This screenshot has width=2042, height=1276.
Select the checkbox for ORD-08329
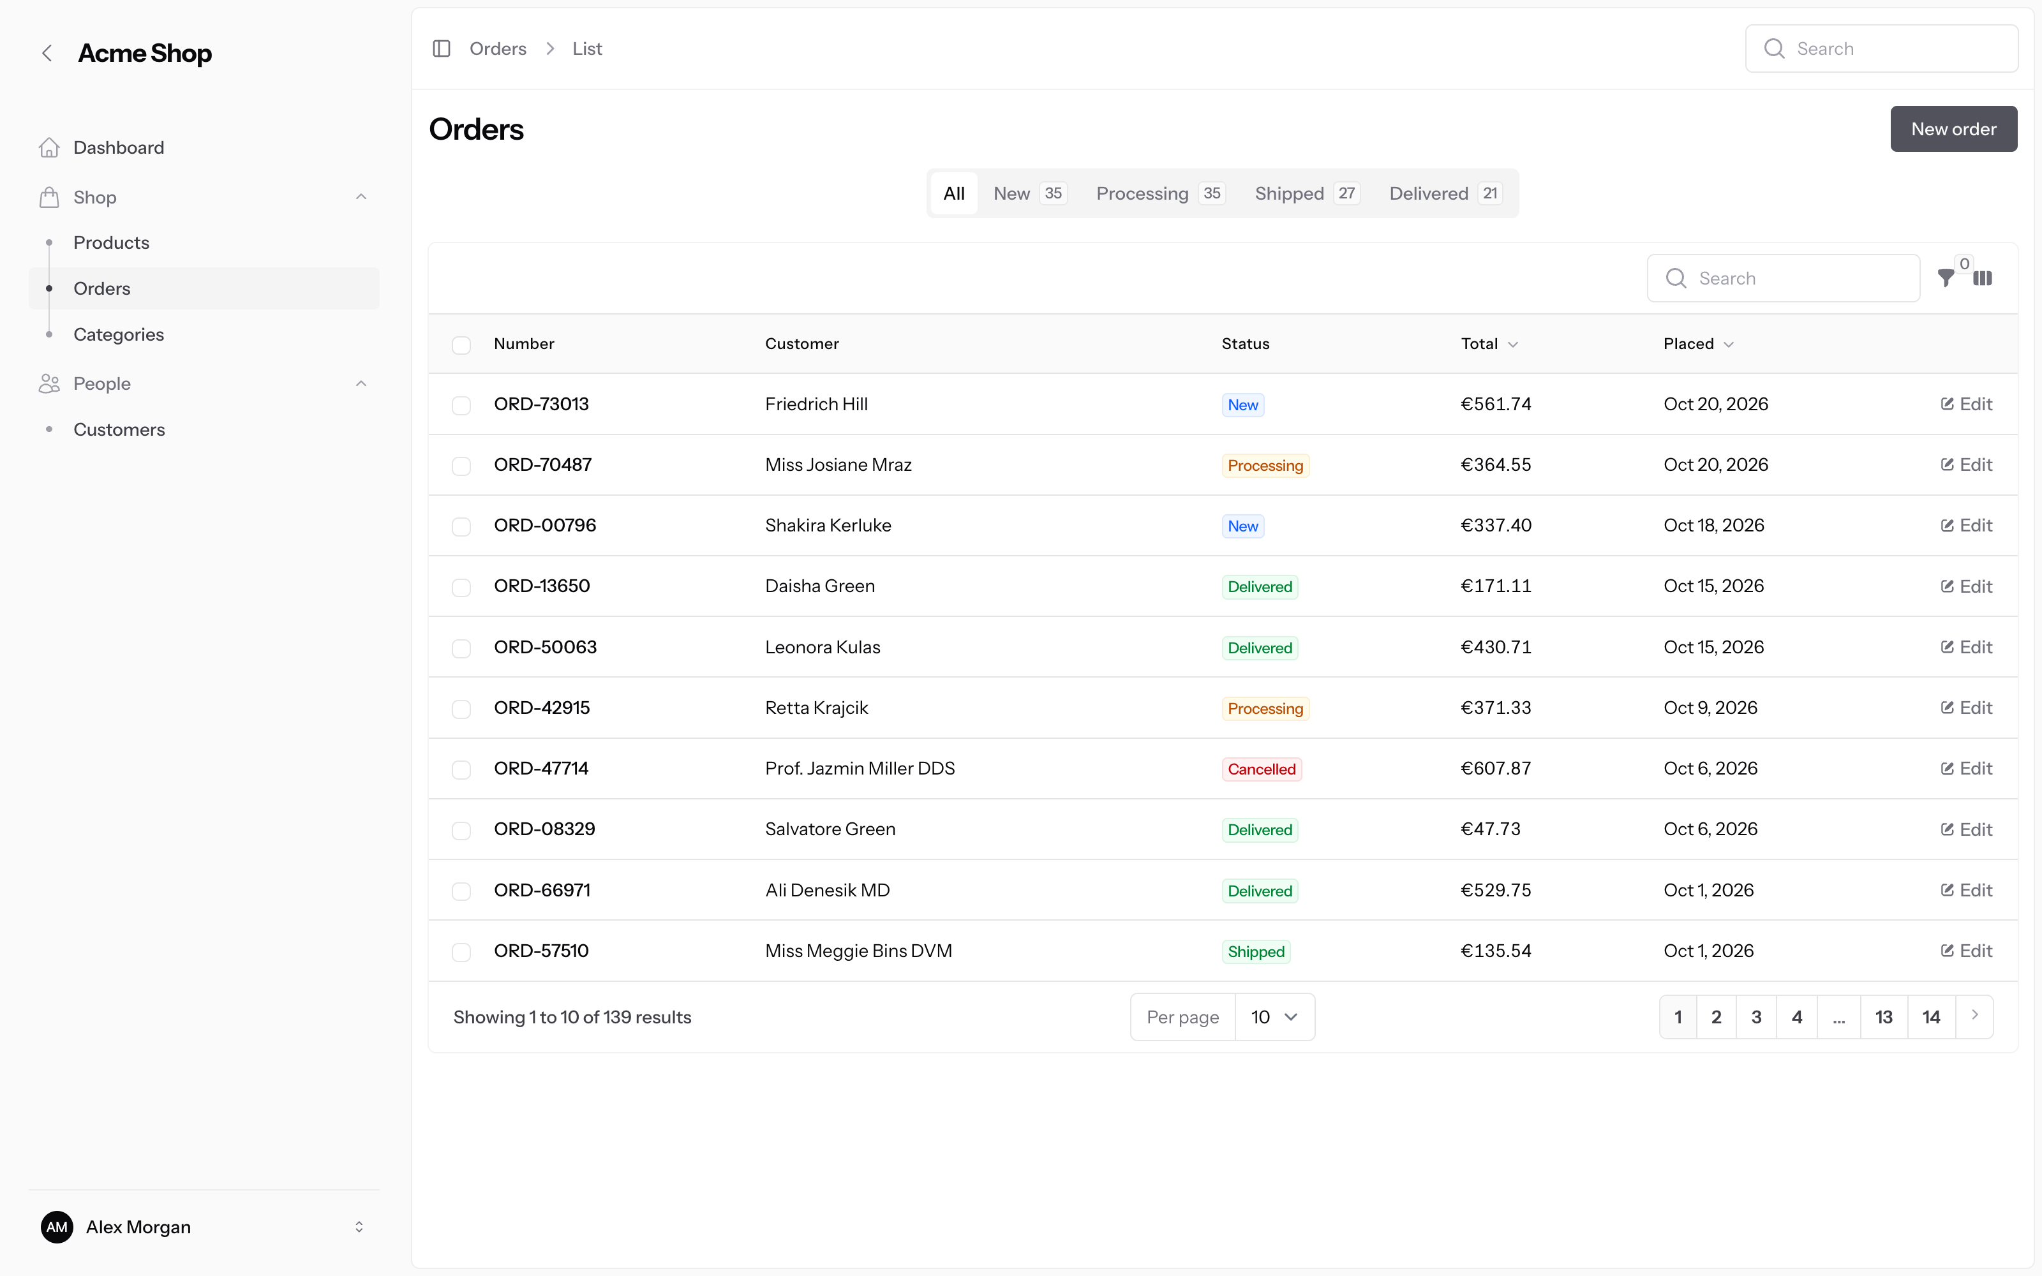(x=461, y=831)
